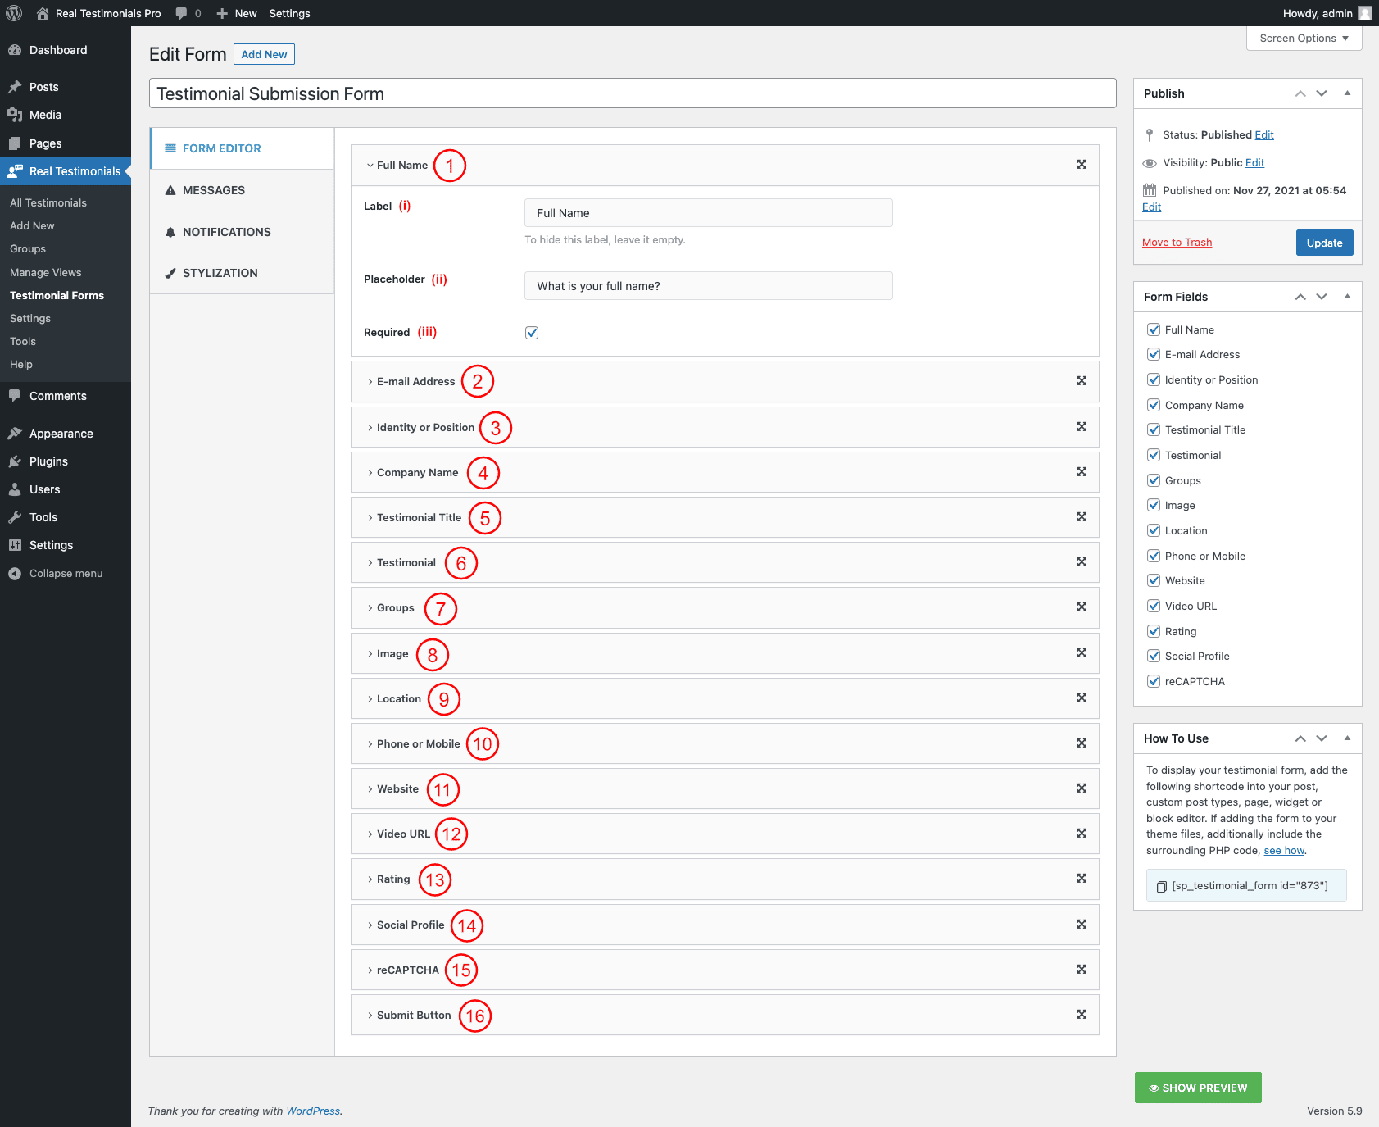Open Manage Views in the sidebar menu
Image resolution: width=1379 pixels, height=1127 pixels.
(46, 272)
